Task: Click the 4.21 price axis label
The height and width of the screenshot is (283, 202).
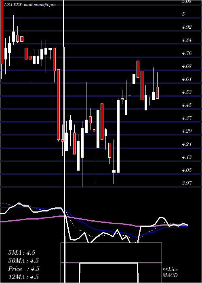Action: (187, 144)
